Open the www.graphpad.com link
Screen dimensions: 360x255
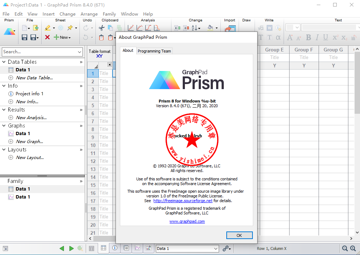pos(187,221)
